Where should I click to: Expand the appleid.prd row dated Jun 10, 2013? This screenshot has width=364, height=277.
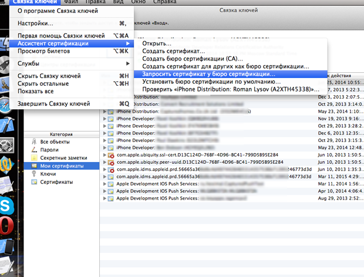[105, 170]
